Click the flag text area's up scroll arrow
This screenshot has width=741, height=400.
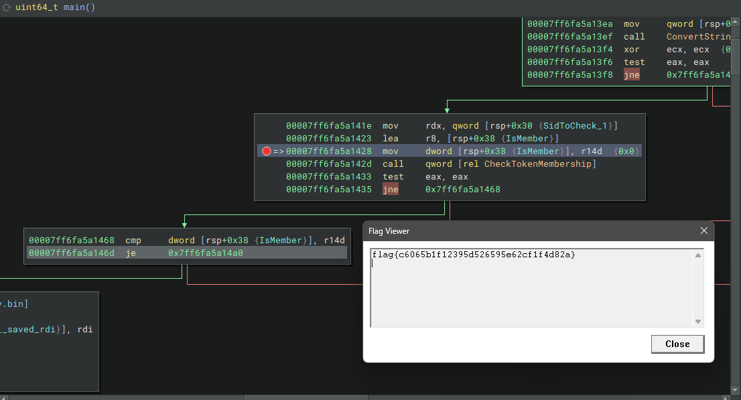698,255
